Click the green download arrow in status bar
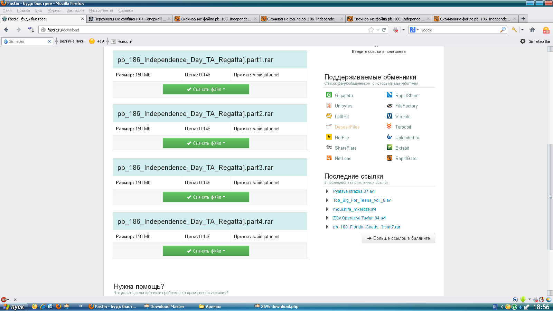The height and width of the screenshot is (311, 553). (x=523, y=300)
